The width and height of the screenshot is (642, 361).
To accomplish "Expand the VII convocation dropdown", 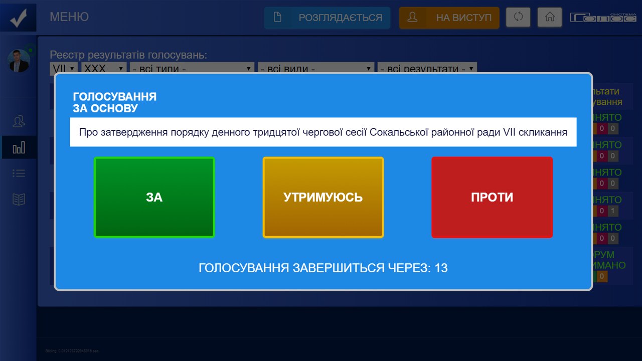I will click(64, 69).
